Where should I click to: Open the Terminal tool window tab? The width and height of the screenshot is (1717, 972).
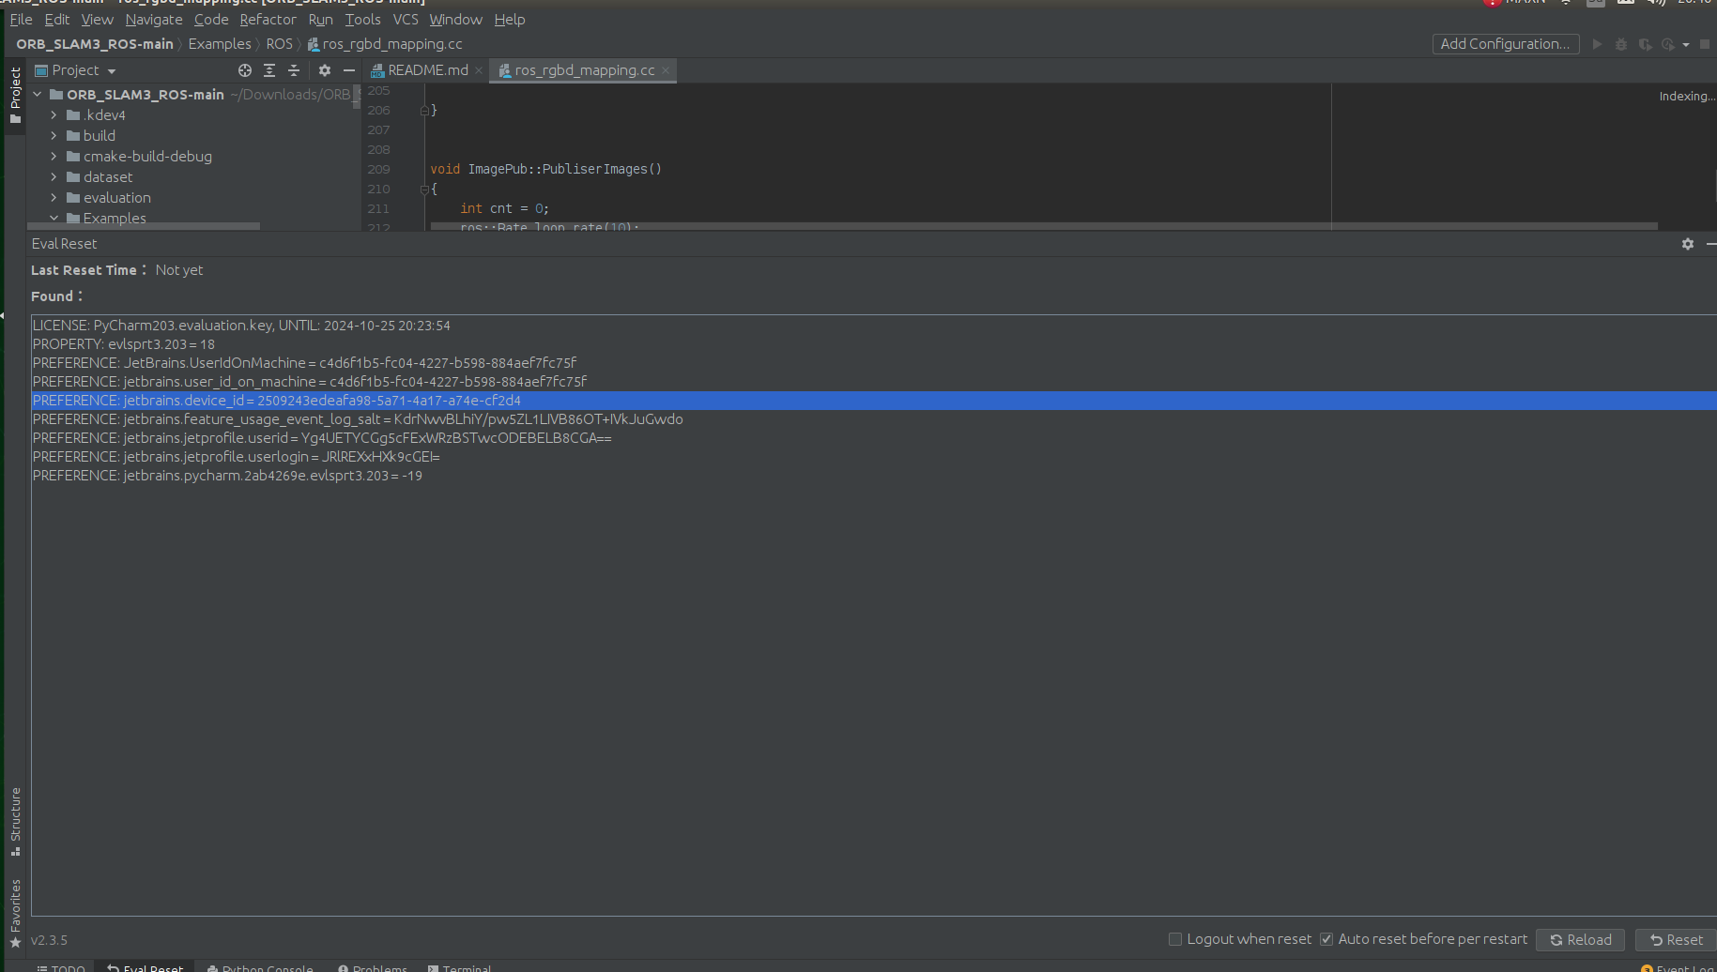459,967
